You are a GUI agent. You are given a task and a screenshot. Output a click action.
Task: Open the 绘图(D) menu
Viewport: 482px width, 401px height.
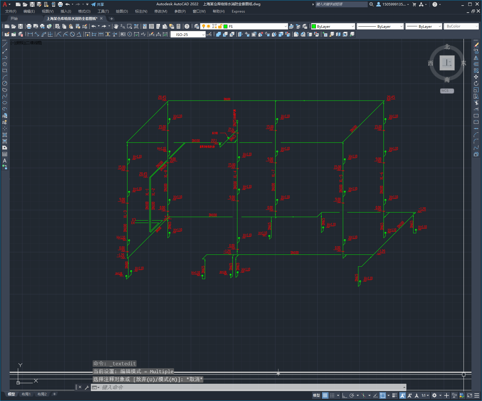[122, 11]
